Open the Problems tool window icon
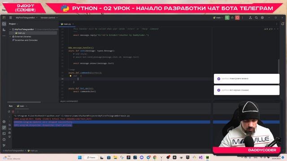 [4, 140]
